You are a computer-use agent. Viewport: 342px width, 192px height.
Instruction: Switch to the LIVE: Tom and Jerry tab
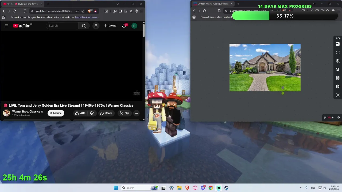23,4
